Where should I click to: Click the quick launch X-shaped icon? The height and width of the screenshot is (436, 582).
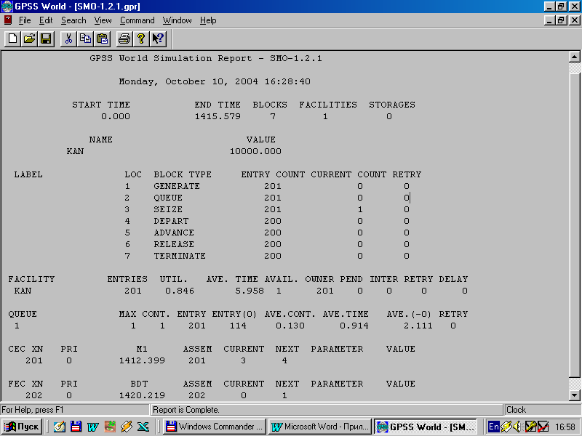coord(143,427)
